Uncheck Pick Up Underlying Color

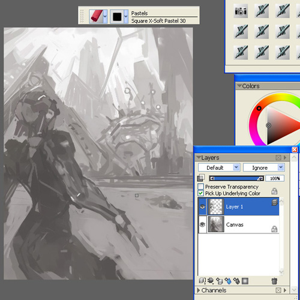click(200, 193)
